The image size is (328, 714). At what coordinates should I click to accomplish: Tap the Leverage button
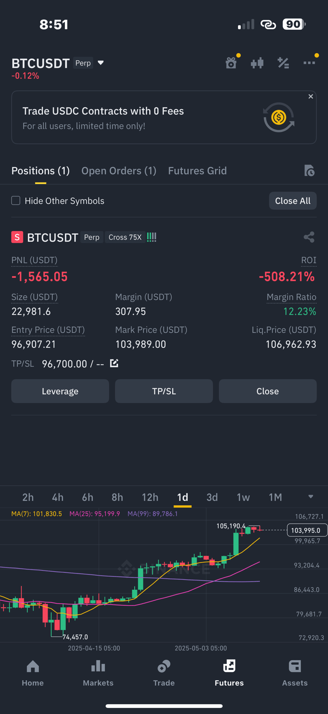point(60,391)
